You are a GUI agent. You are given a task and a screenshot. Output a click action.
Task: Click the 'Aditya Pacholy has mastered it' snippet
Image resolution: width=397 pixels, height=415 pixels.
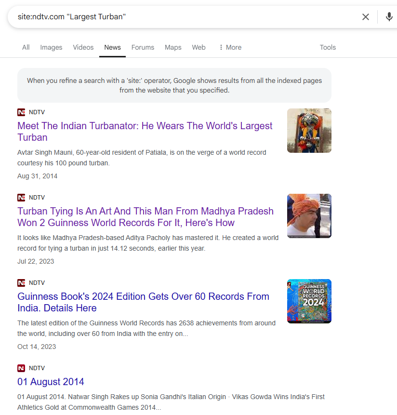pos(148,243)
